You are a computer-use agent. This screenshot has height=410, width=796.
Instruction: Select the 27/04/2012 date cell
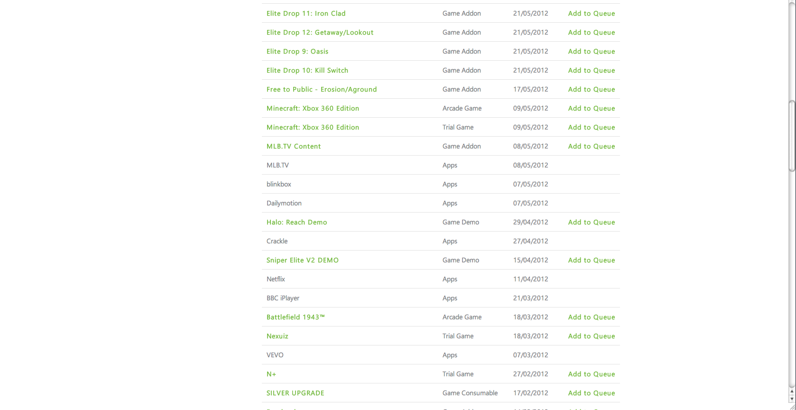click(x=530, y=241)
